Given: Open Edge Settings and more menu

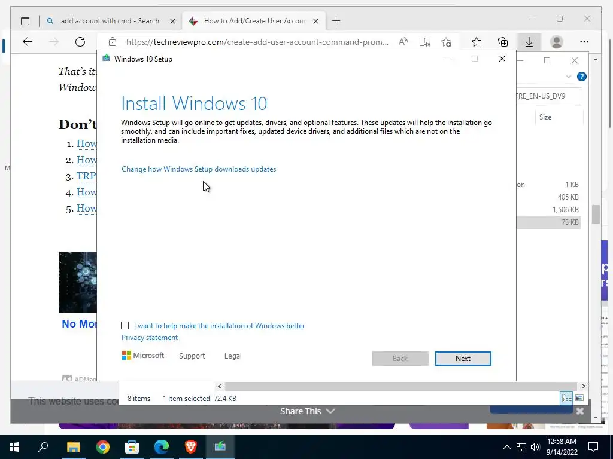Looking at the screenshot, I should tap(584, 42).
